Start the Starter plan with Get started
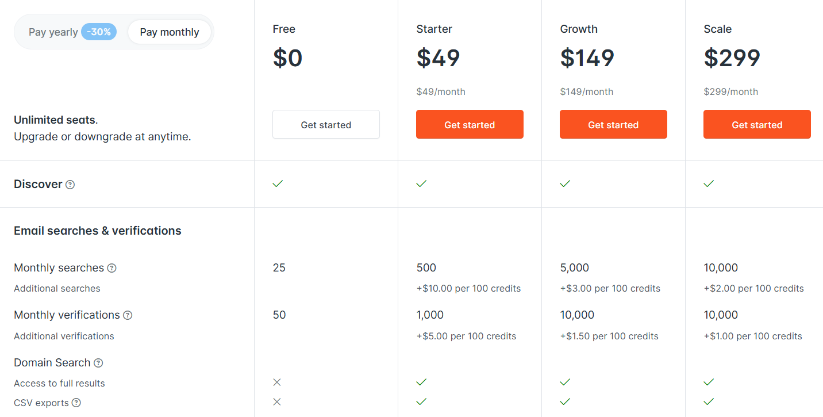The width and height of the screenshot is (823, 417). 470,125
